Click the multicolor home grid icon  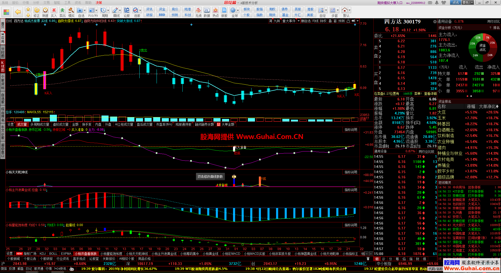[6, 12]
